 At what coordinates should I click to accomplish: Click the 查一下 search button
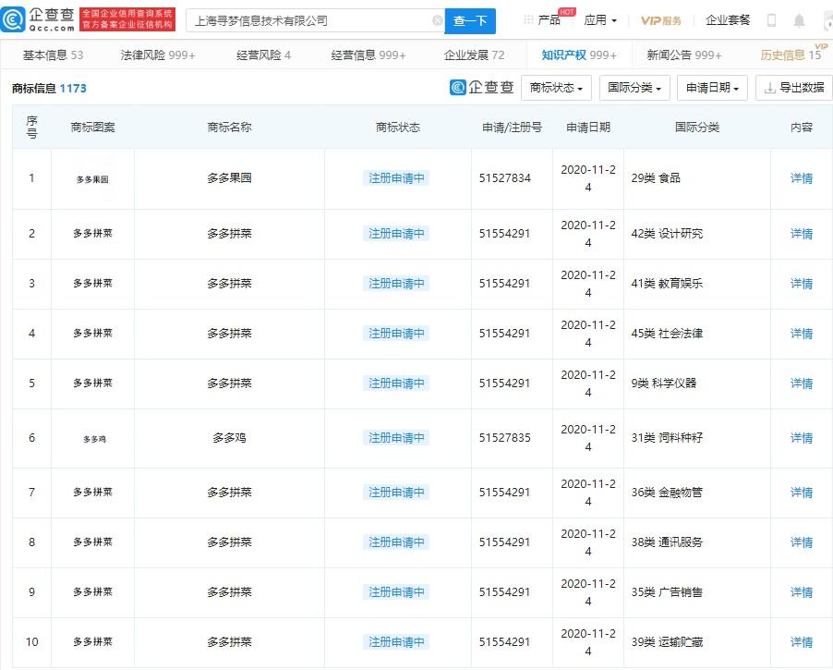click(x=470, y=20)
